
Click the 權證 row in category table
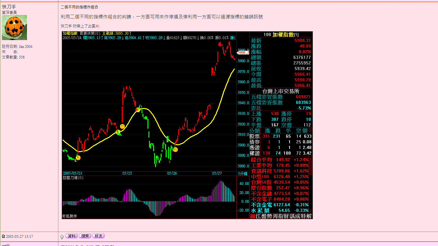click(x=281, y=153)
